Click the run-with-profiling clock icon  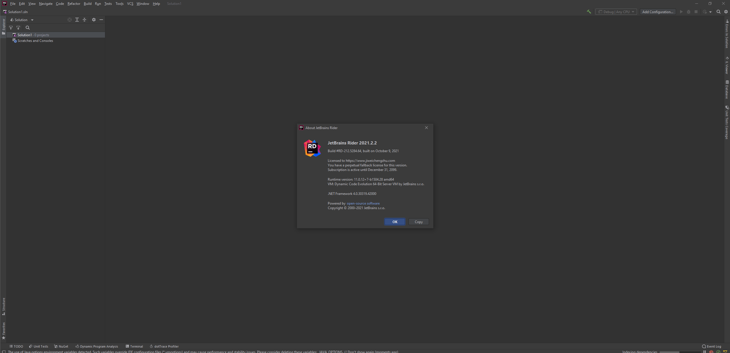705,12
